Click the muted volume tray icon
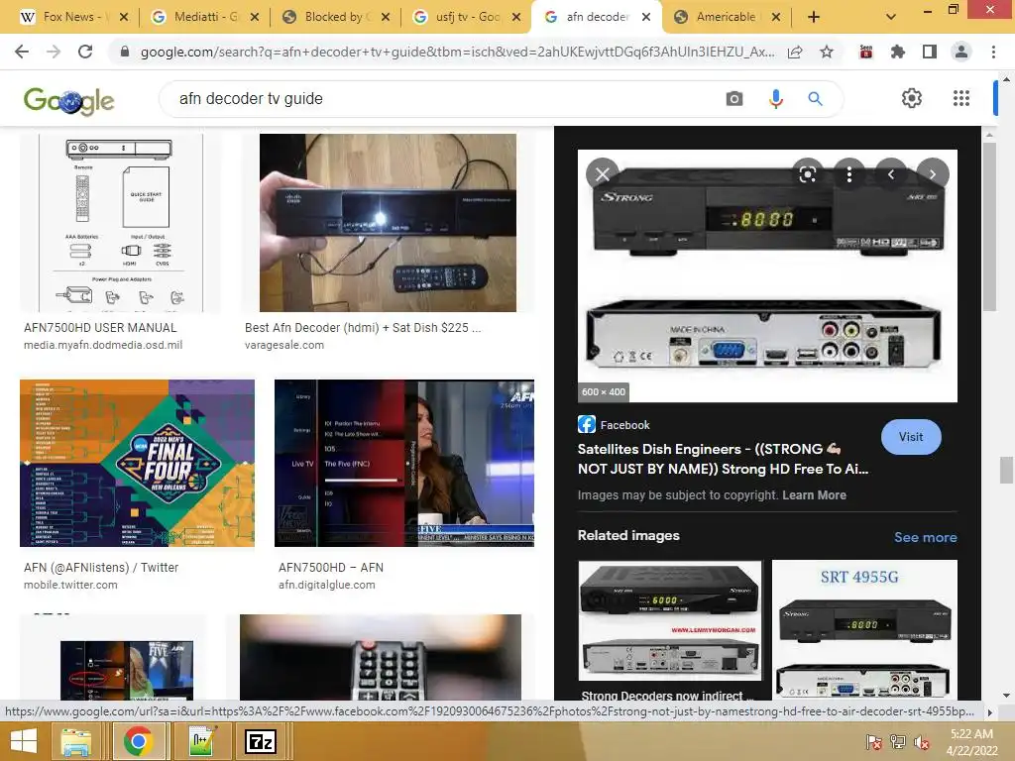This screenshot has height=761, width=1015. pyautogui.click(x=921, y=742)
